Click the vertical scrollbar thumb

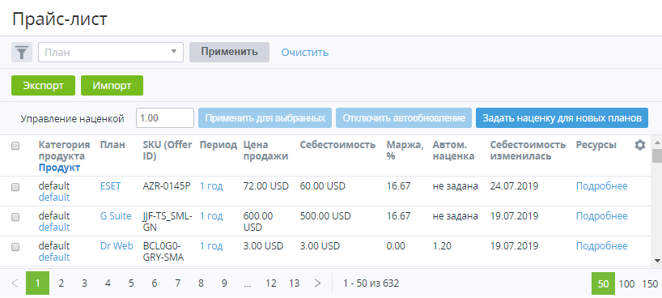[657, 155]
